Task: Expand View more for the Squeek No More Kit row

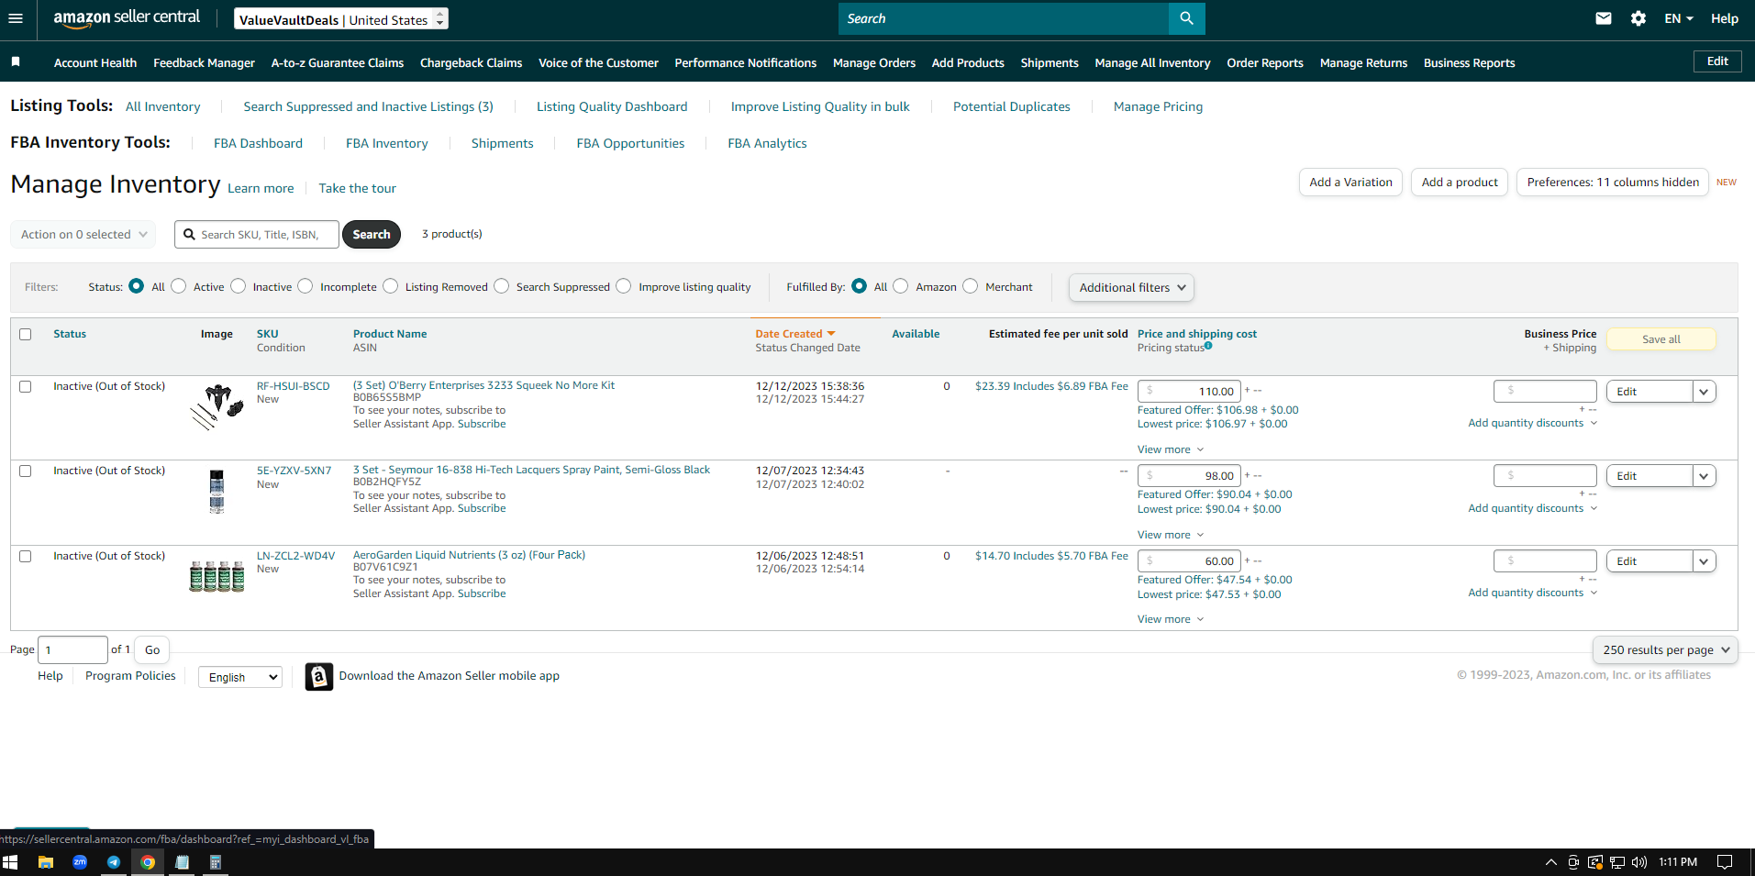Action: point(1171,449)
